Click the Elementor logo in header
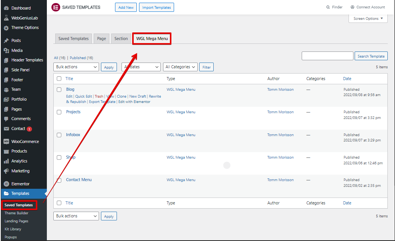Viewport: 395px width, 241px height. (56, 7)
